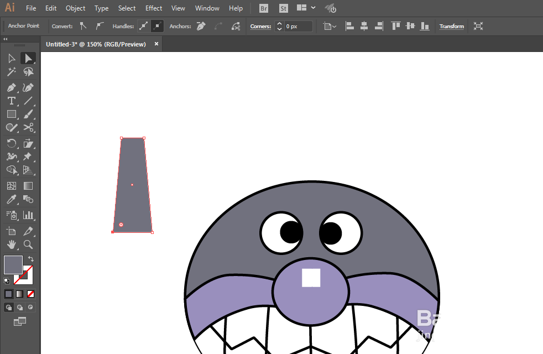Image resolution: width=543 pixels, height=354 pixels.
Task: Expand the left toolbar panel
Action: 6,39
